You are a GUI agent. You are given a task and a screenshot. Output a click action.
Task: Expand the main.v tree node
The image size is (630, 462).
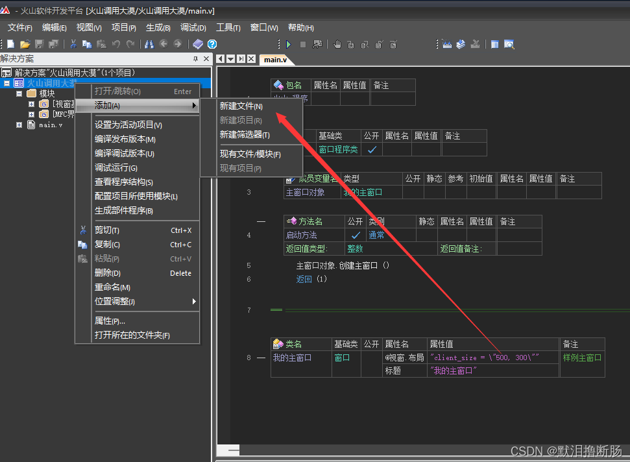[19, 125]
